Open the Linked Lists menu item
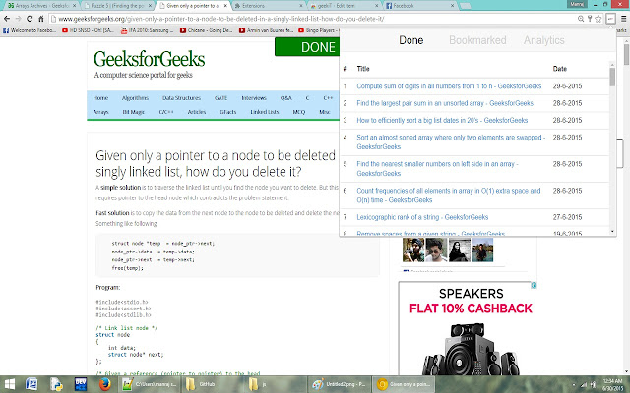 pos(265,112)
